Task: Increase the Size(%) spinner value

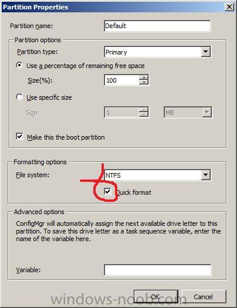Action: [144, 77]
